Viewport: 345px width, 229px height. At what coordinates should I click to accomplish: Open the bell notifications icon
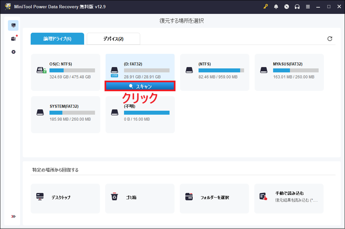276,7
